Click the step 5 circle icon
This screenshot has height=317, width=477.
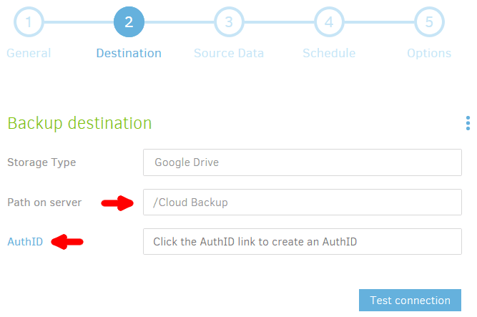click(429, 22)
